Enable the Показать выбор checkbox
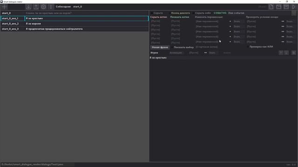298x167 pixels. click(172, 47)
